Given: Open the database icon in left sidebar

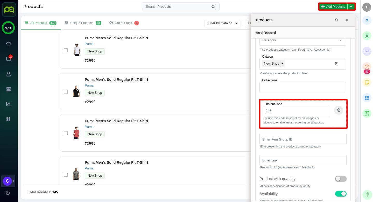Looking at the screenshot, I should pyautogui.click(x=9, y=89).
